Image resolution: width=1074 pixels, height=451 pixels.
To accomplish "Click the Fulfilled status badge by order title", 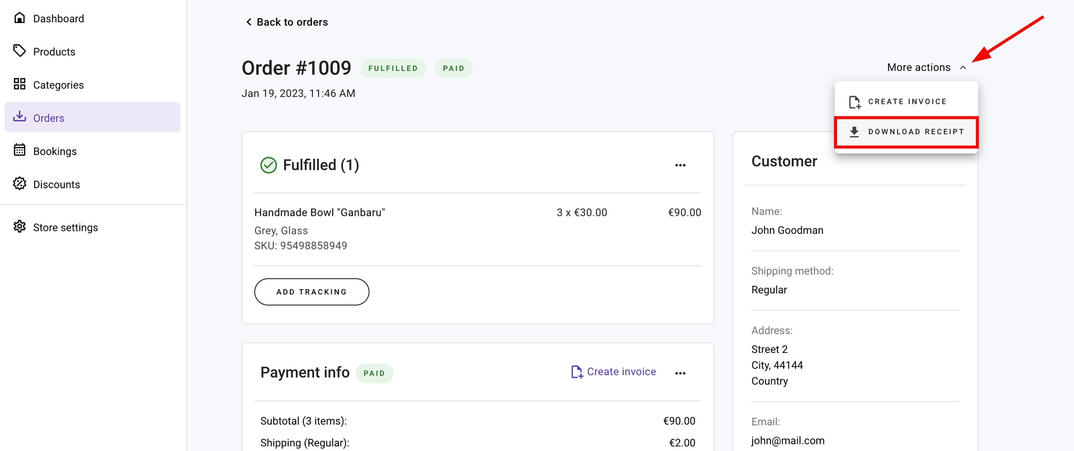I will point(393,68).
